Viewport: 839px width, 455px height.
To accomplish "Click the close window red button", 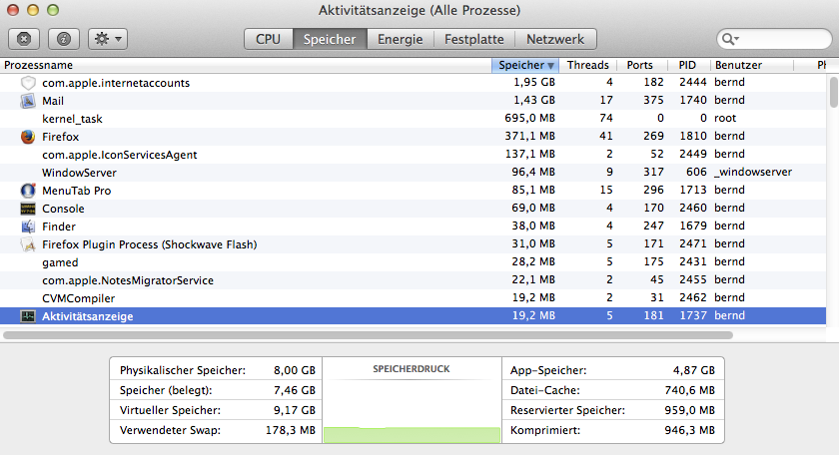I will click(x=13, y=10).
